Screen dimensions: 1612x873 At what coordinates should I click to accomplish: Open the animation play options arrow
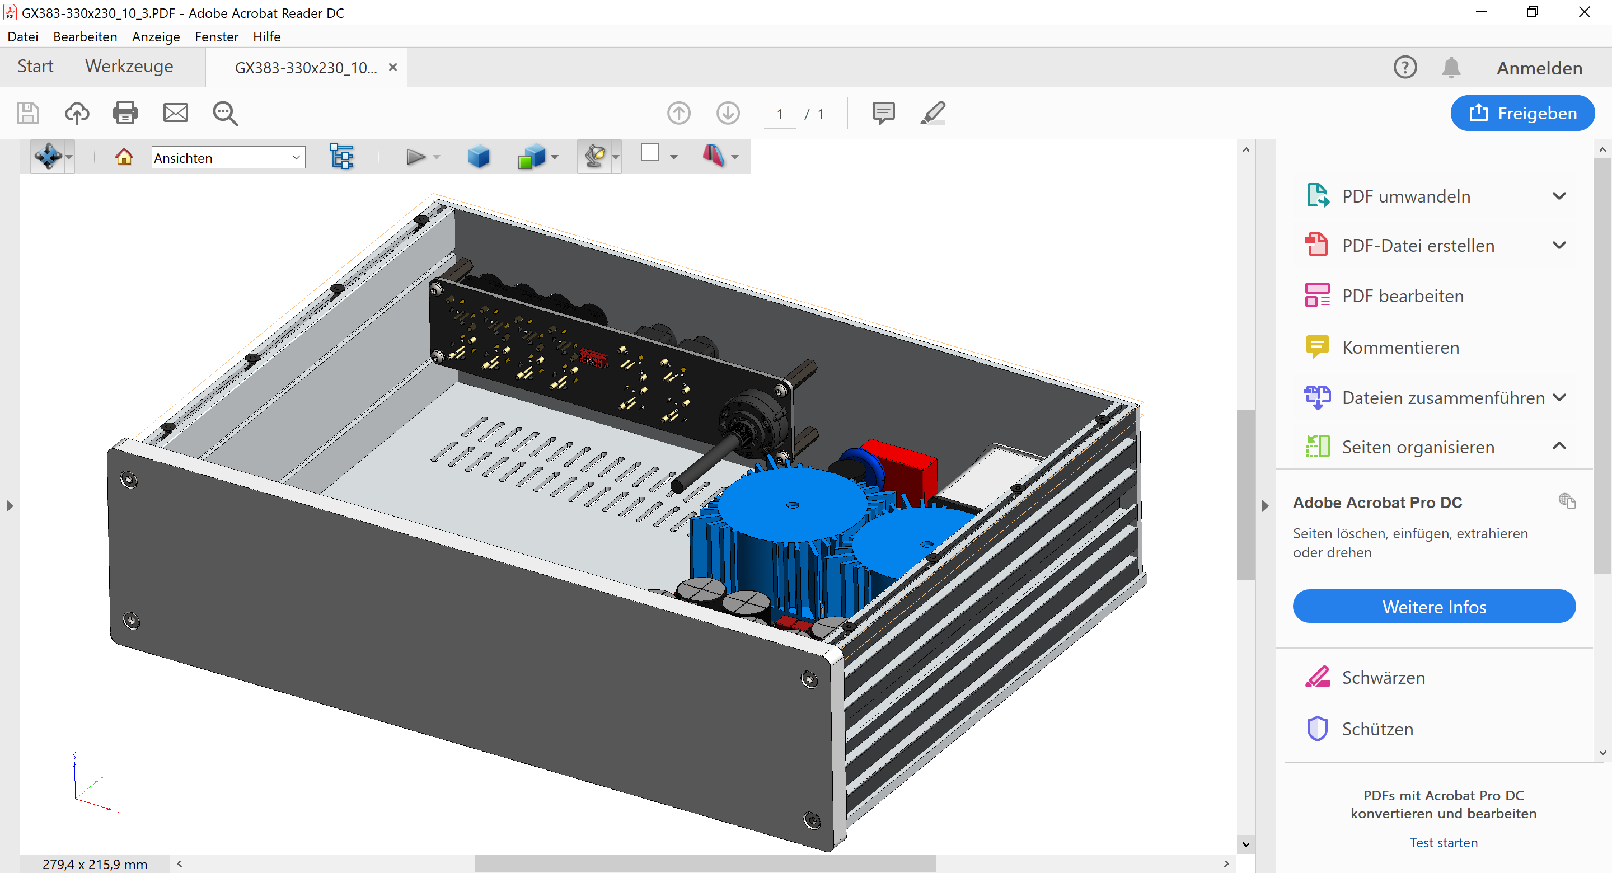click(436, 157)
